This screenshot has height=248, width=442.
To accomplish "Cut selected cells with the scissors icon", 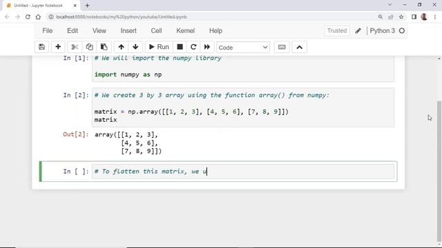I will [x=75, y=47].
